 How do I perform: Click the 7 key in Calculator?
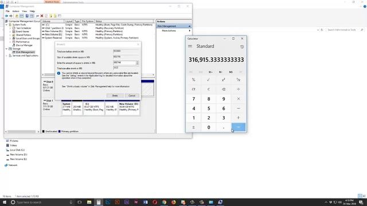click(194, 99)
